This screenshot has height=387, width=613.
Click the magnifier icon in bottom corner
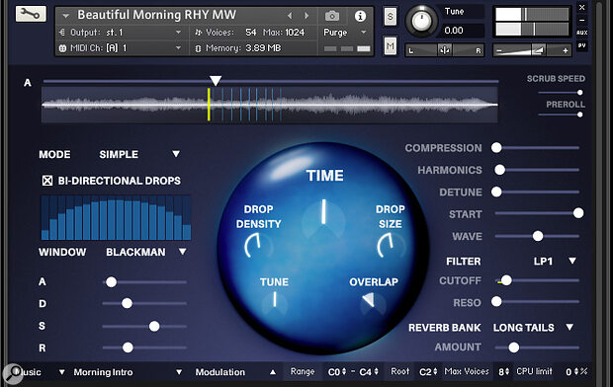click(x=13, y=374)
